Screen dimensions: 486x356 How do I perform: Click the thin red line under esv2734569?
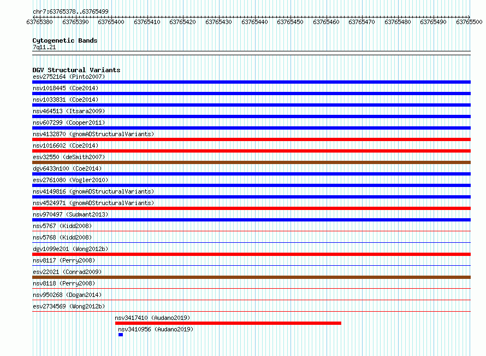251,312
